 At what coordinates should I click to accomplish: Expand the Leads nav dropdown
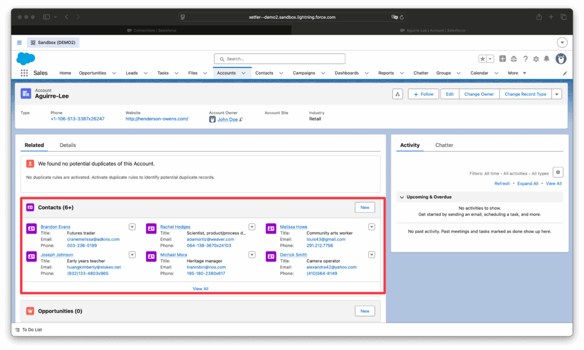point(145,74)
